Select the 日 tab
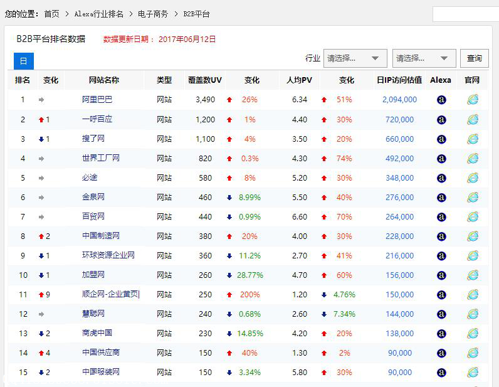The width and height of the screenshot is (499, 387). pos(23,61)
